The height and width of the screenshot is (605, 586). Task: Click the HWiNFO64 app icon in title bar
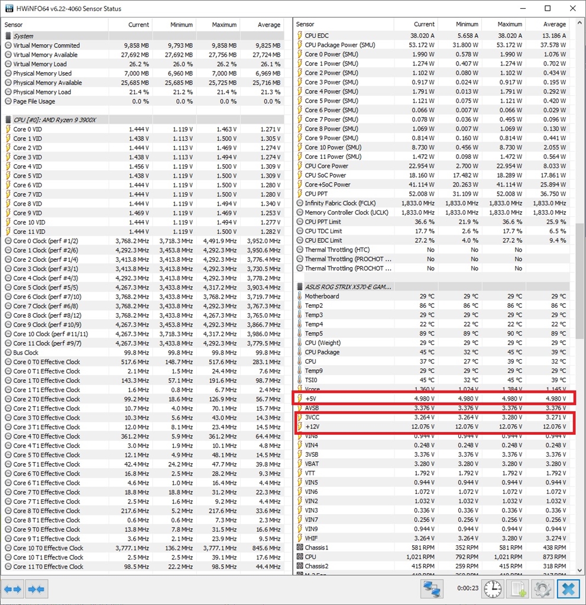point(8,8)
